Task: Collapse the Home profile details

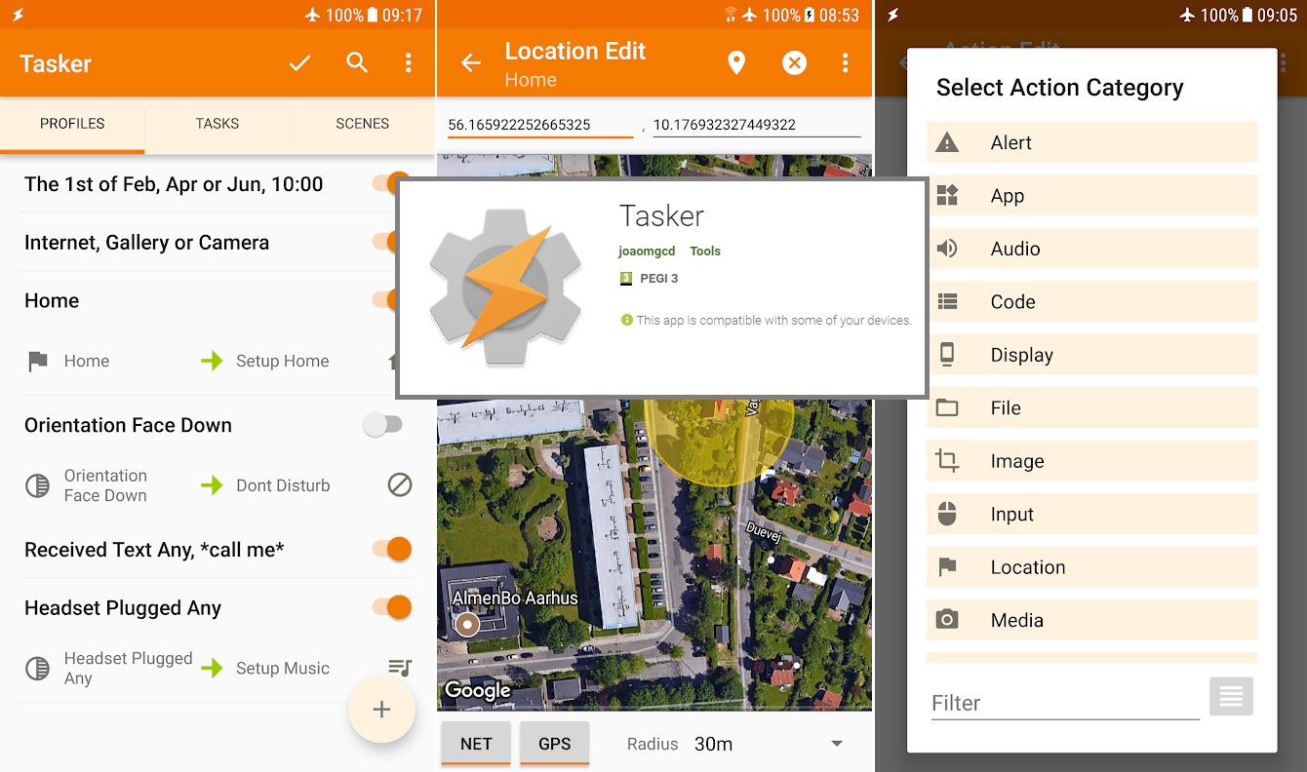Action: [52, 300]
